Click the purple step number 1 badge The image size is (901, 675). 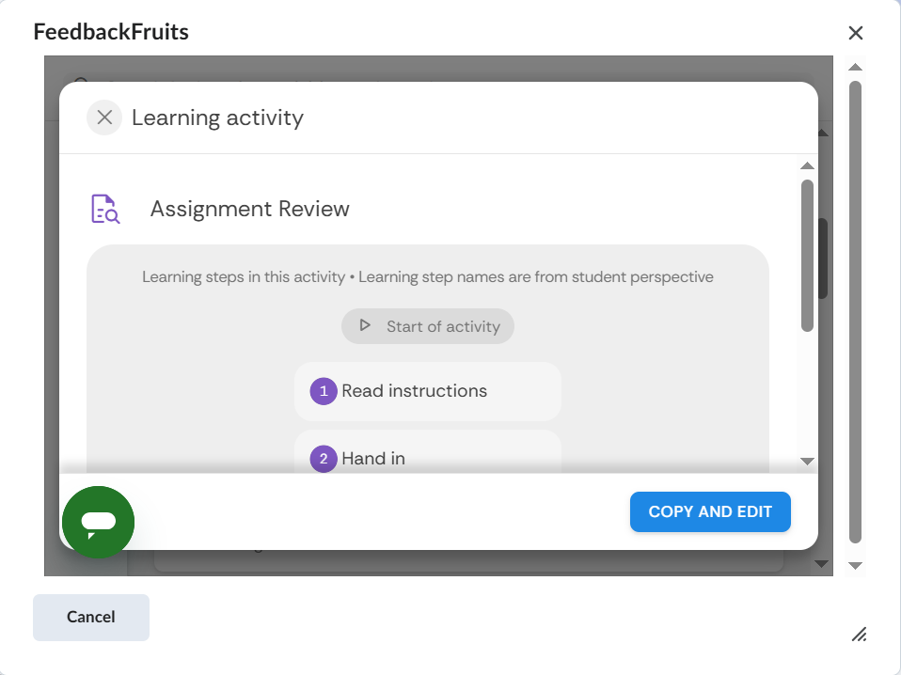click(324, 391)
